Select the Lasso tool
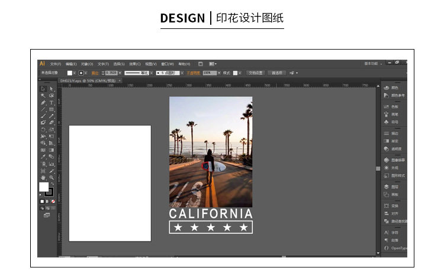The width and height of the screenshot is (444, 274). tap(52, 96)
